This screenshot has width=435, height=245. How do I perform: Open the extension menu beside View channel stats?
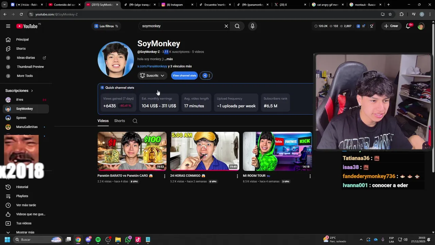click(206, 76)
